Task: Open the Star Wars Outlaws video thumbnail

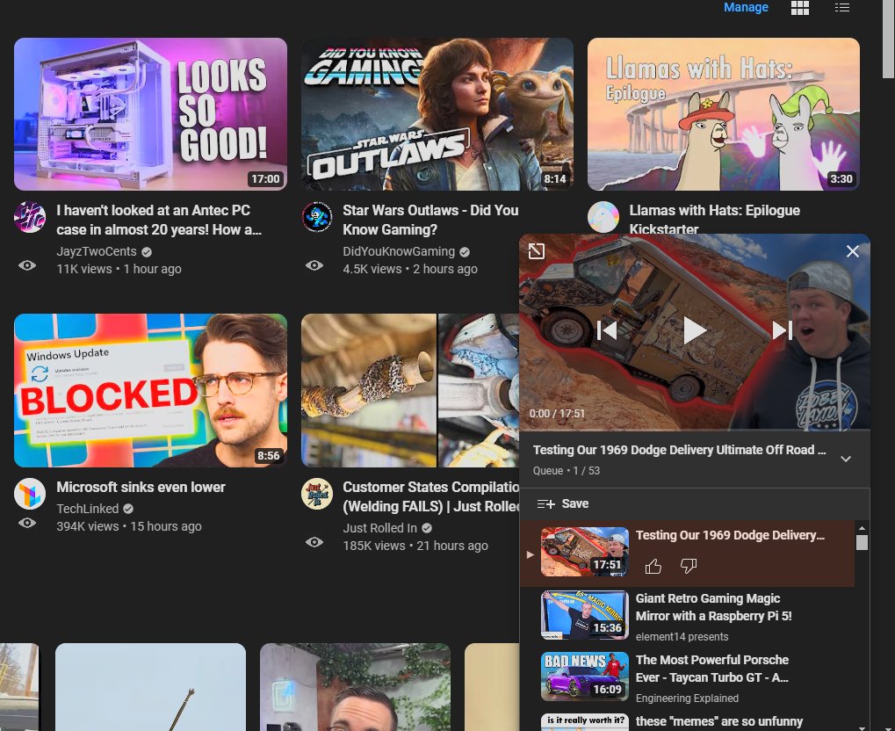Action: [x=437, y=114]
